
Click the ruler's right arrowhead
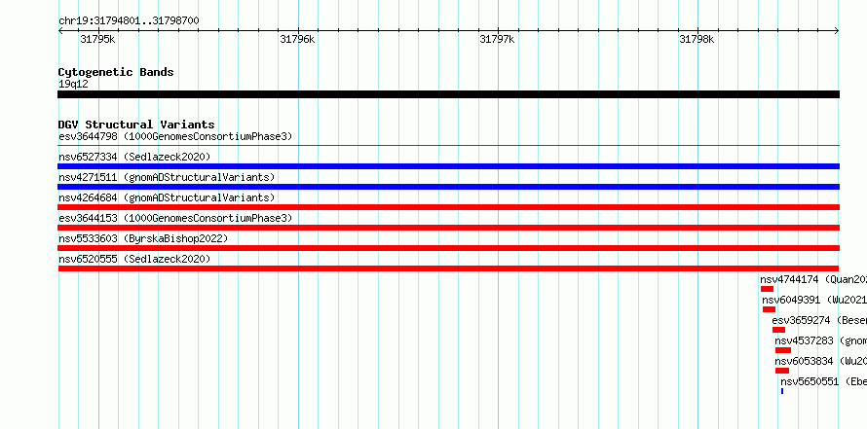pos(837,31)
